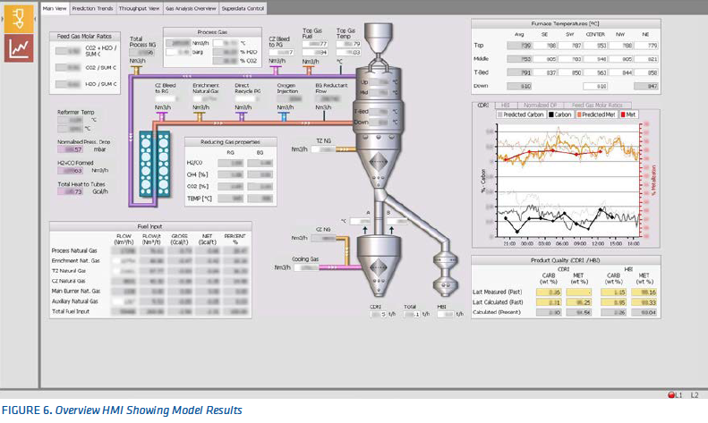Viewport: 708px width, 423px height.
Task: Click the Enrichment Natural Gas valve symbol
Action: pyautogui.click(x=199, y=117)
